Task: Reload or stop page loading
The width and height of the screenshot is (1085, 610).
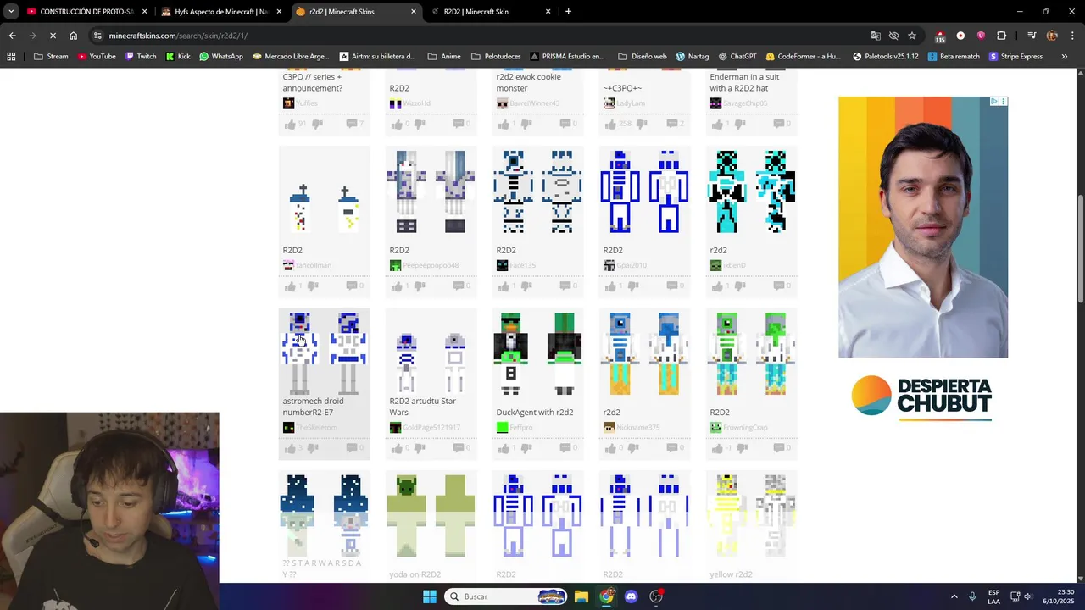Action: tap(52, 36)
